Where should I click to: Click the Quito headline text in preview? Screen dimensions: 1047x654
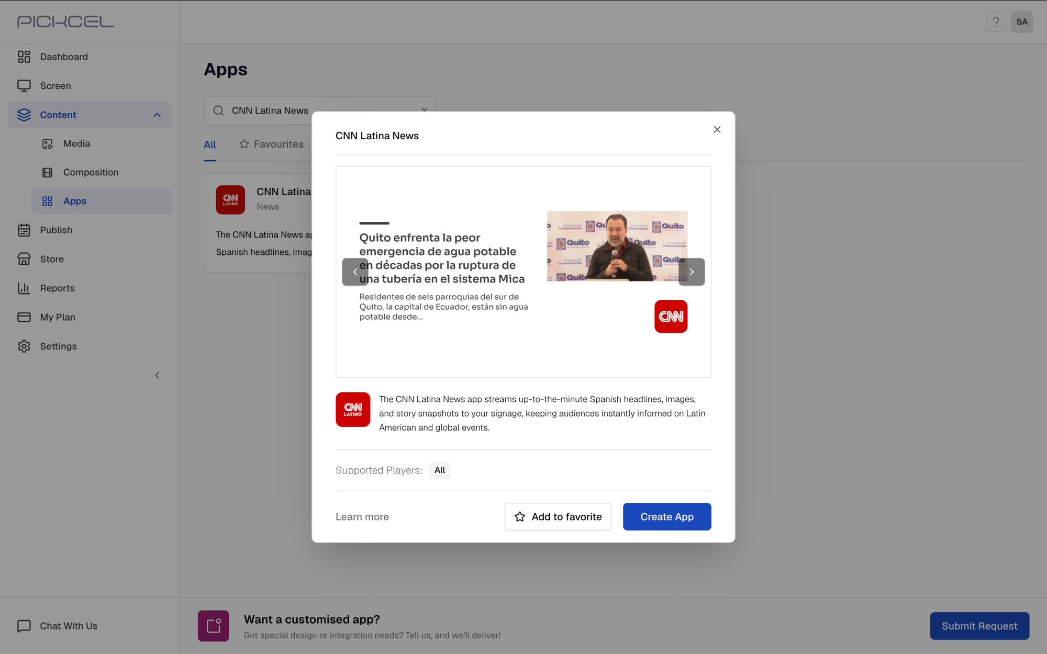[442, 258]
